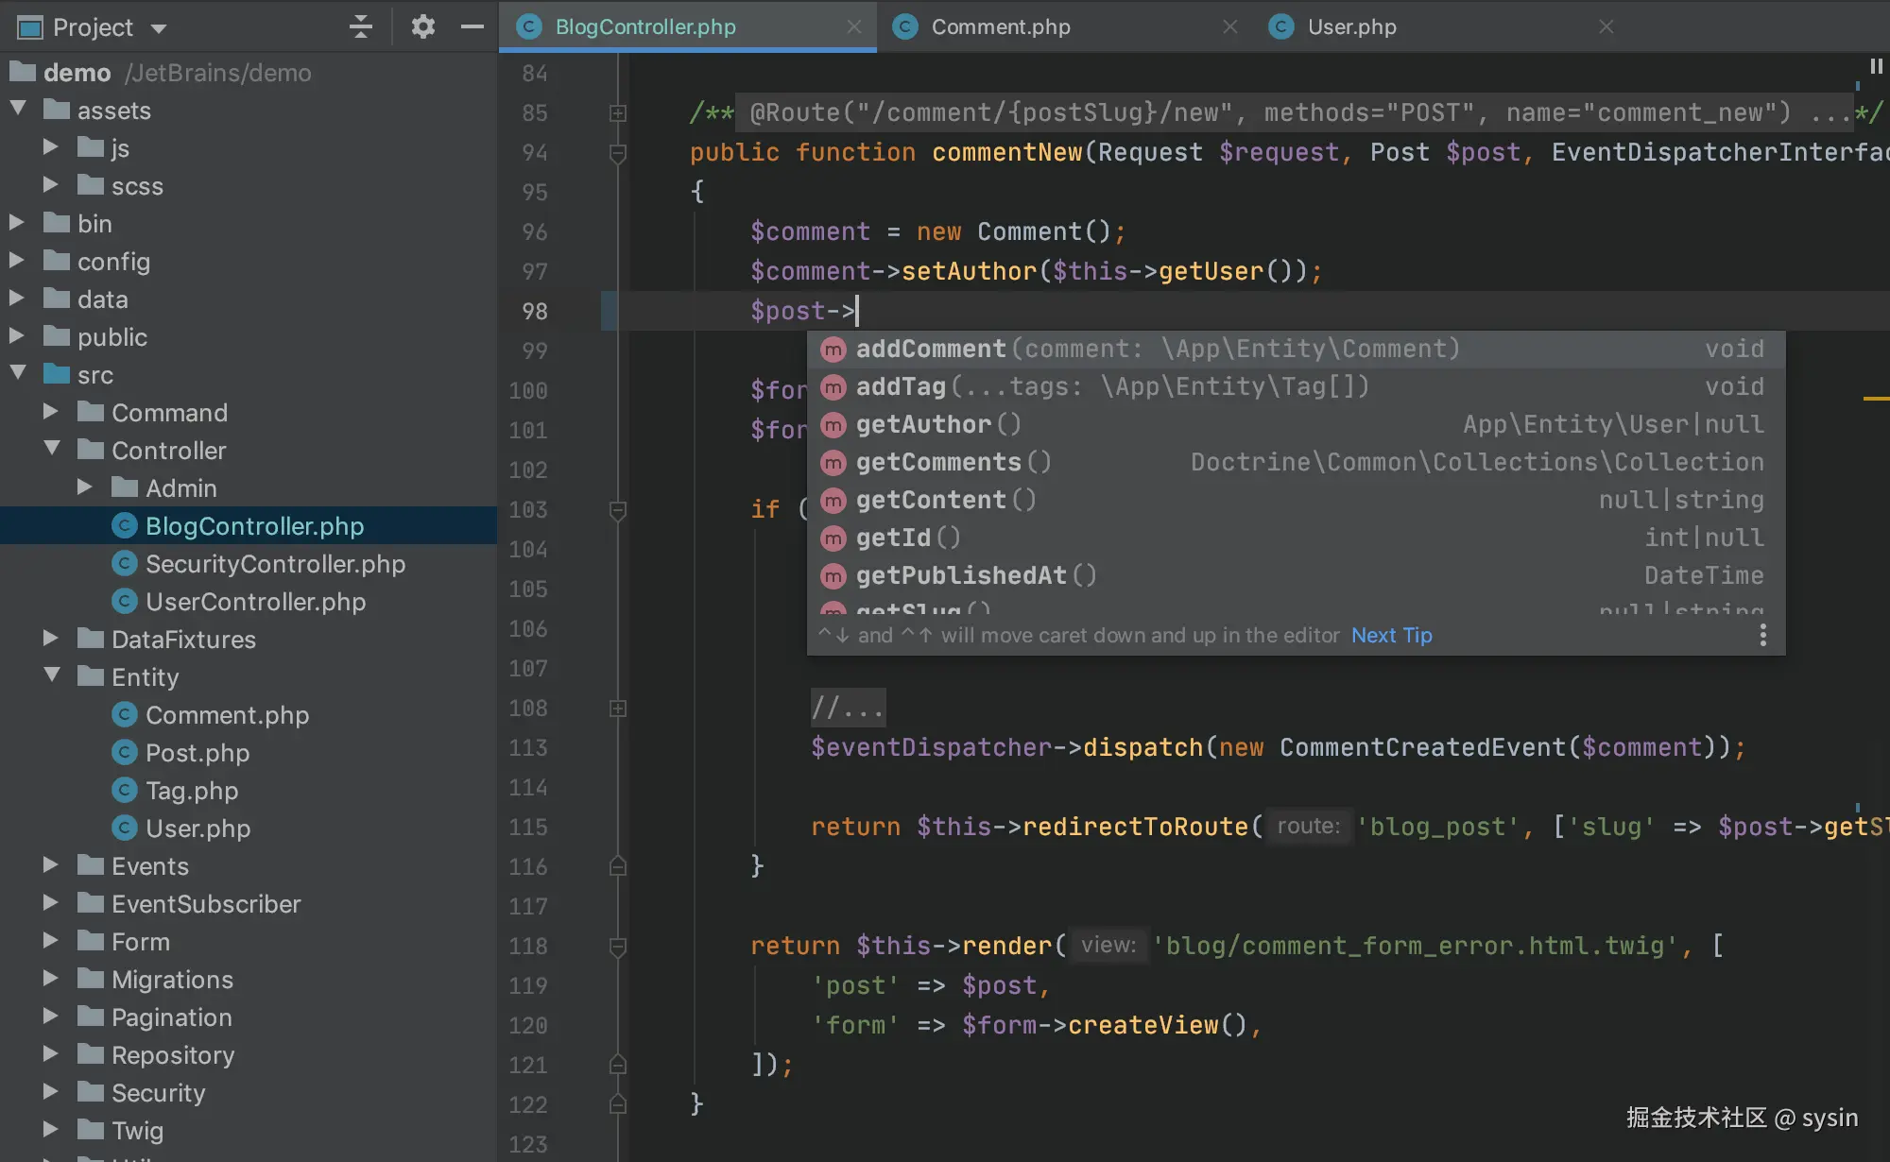The width and height of the screenshot is (1890, 1162).
Task: Toggle fold marker at line 108 comment
Action: pyautogui.click(x=618, y=709)
